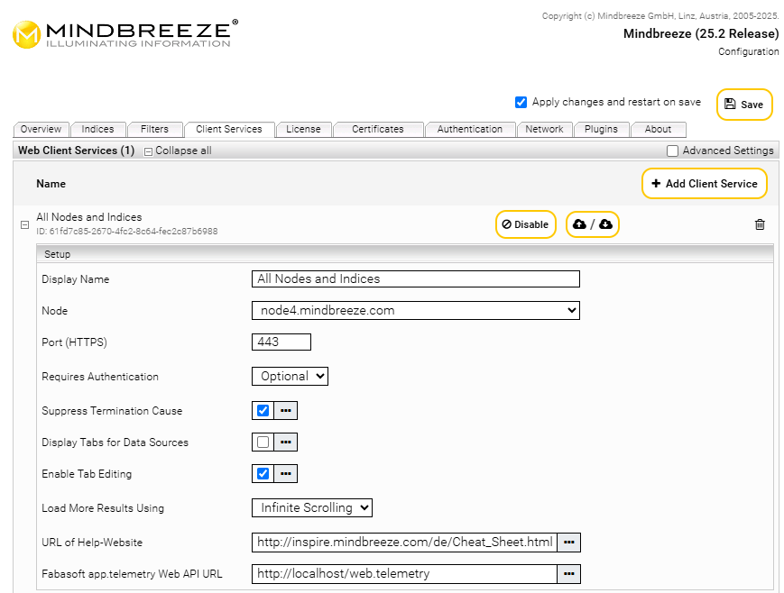
Task: Switch to the Indices tab
Action: pos(97,130)
